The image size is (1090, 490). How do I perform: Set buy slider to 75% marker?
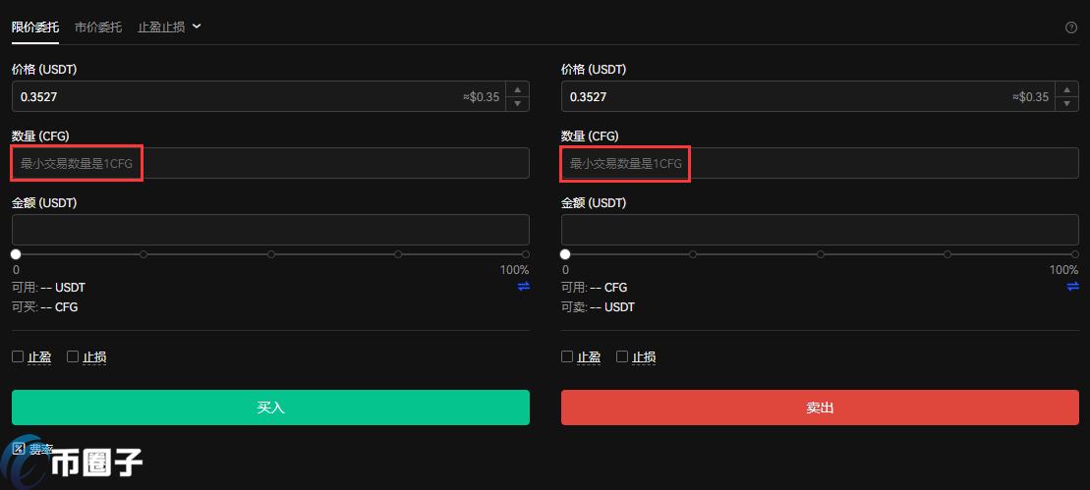398,254
